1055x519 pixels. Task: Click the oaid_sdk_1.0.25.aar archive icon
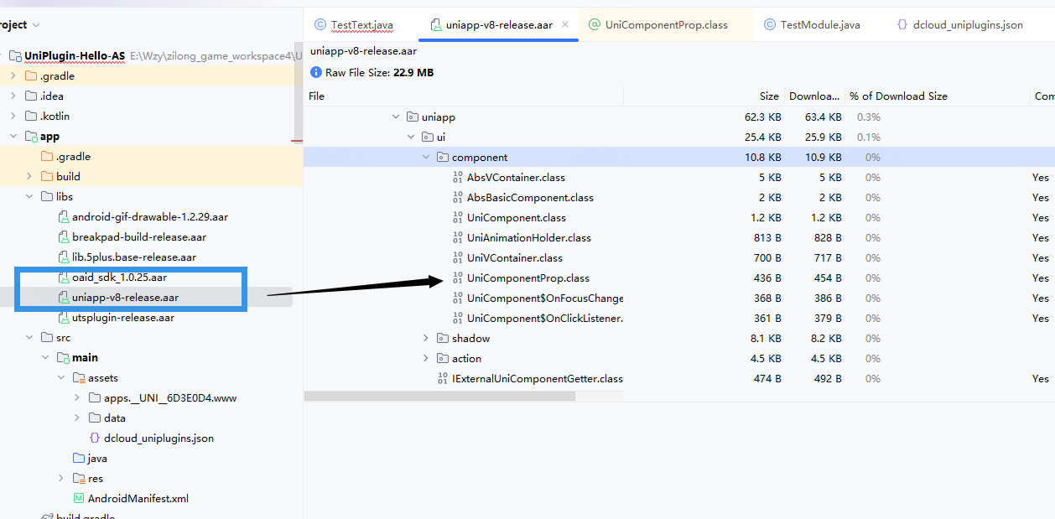(64, 278)
